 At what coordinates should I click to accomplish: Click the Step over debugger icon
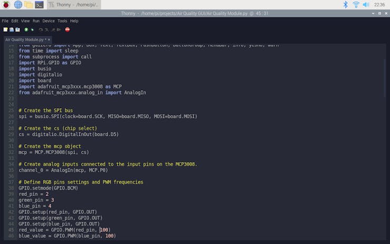tap(41, 30)
